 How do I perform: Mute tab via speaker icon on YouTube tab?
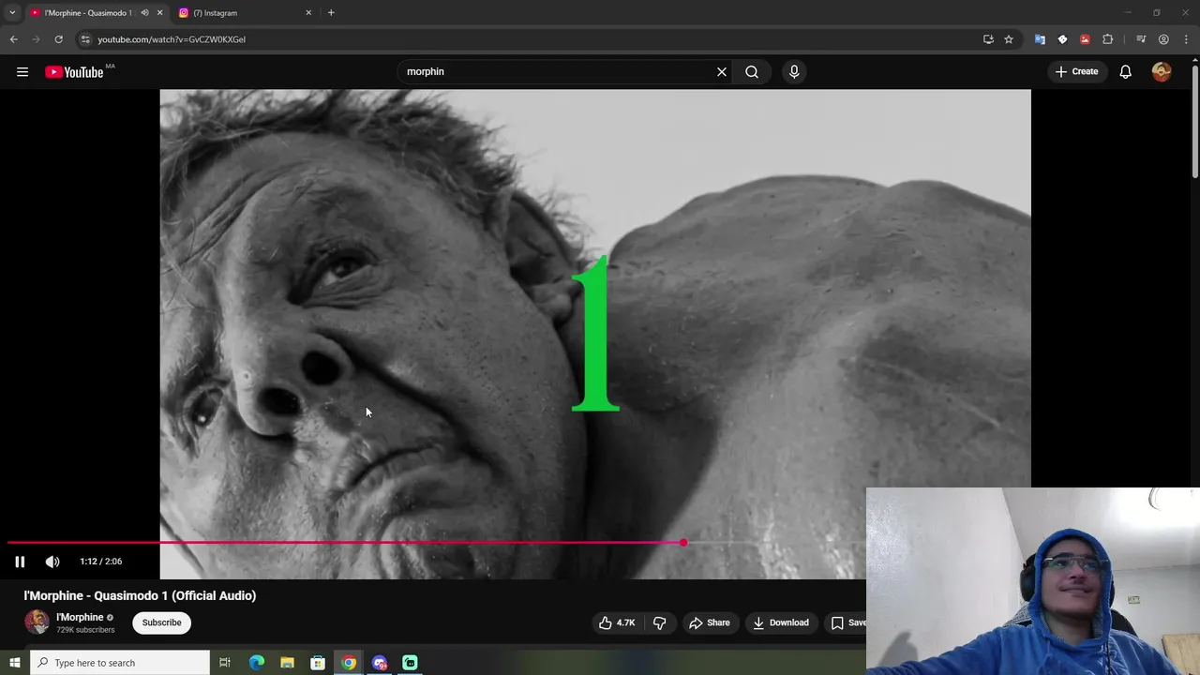click(144, 13)
